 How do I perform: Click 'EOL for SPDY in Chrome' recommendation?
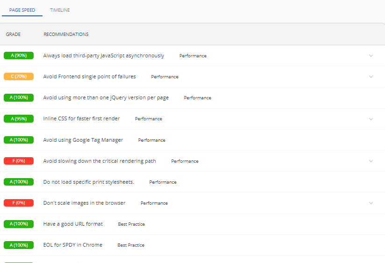(72, 245)
